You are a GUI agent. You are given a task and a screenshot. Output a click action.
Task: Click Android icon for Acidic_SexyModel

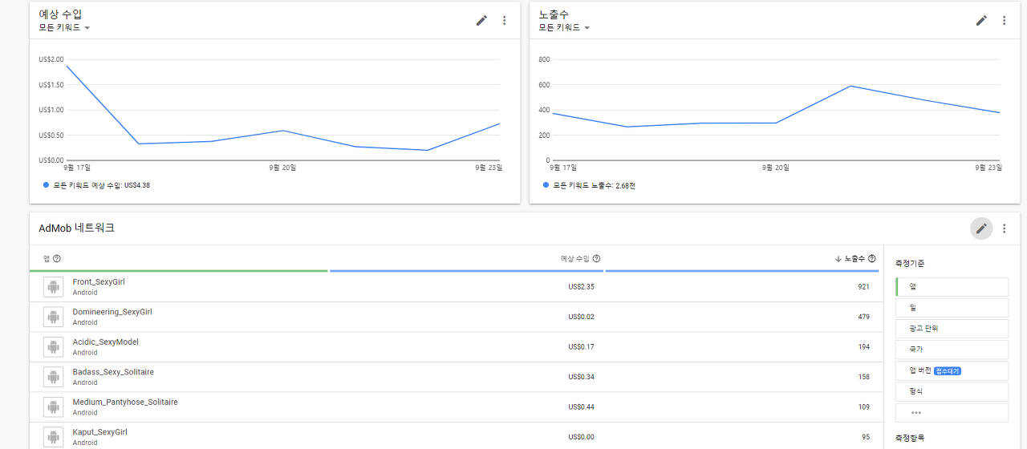tap(54, 347)
